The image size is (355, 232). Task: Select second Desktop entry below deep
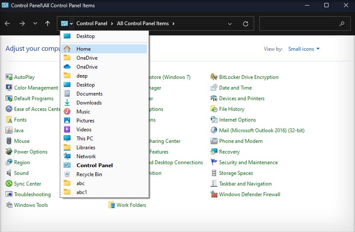(104, 85)
